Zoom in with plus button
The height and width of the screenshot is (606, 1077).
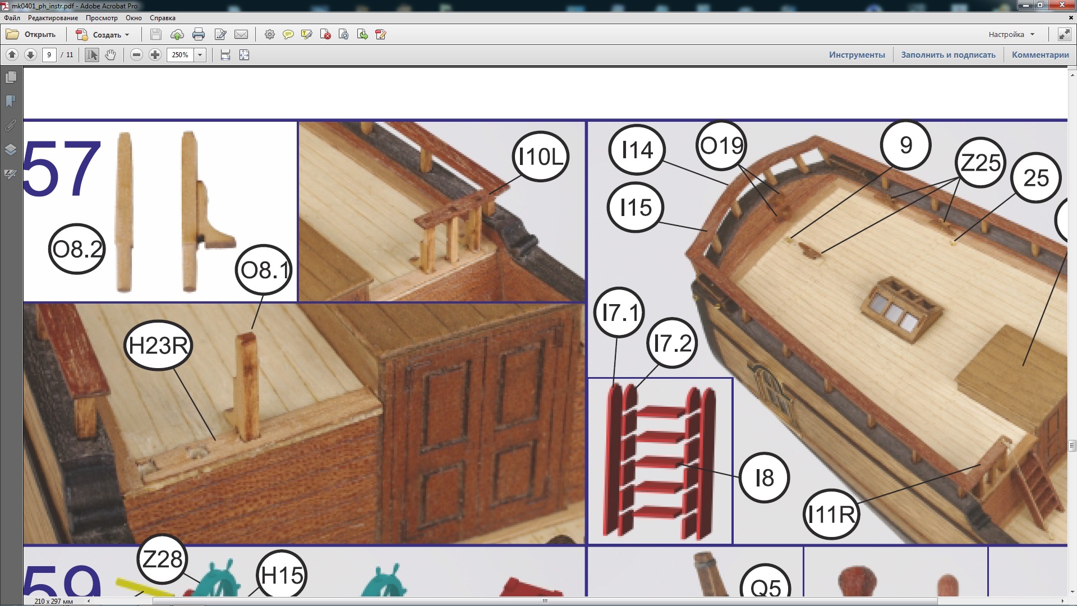[155, 54]
